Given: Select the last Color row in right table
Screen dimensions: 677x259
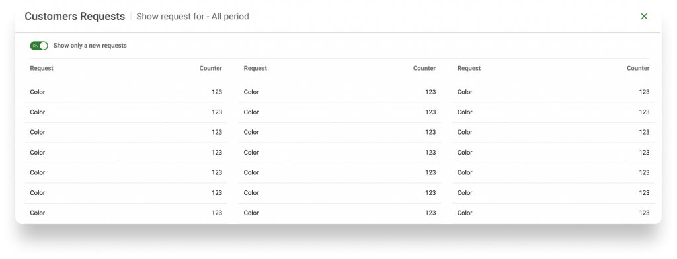Looking at the screenshot, I should click(x=553, y=213).
